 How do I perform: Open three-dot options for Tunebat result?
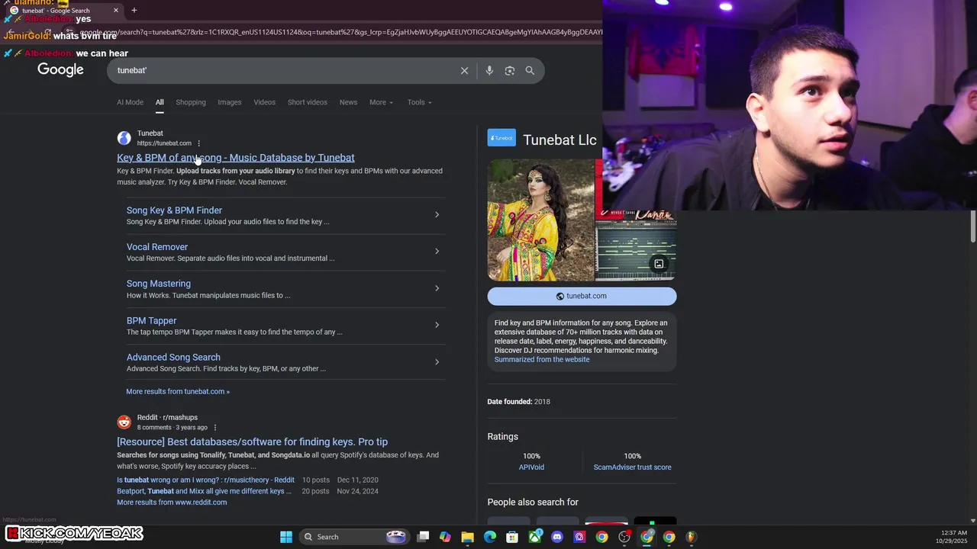198,143
